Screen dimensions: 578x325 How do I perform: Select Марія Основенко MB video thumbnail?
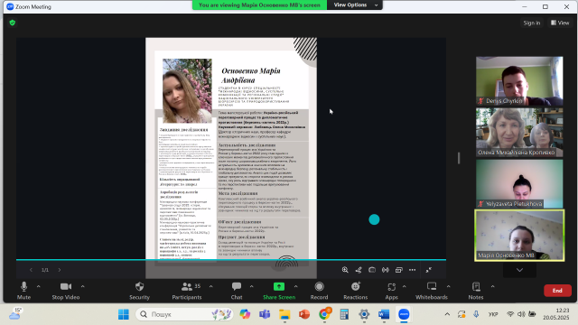pos(519,235)
